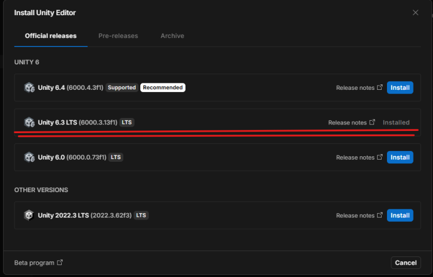Open the Beta program link

tap(34, 263)
